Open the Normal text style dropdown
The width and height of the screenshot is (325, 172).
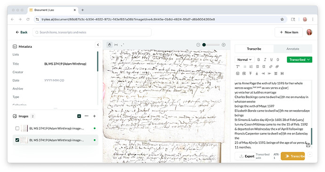coord(244,60)
